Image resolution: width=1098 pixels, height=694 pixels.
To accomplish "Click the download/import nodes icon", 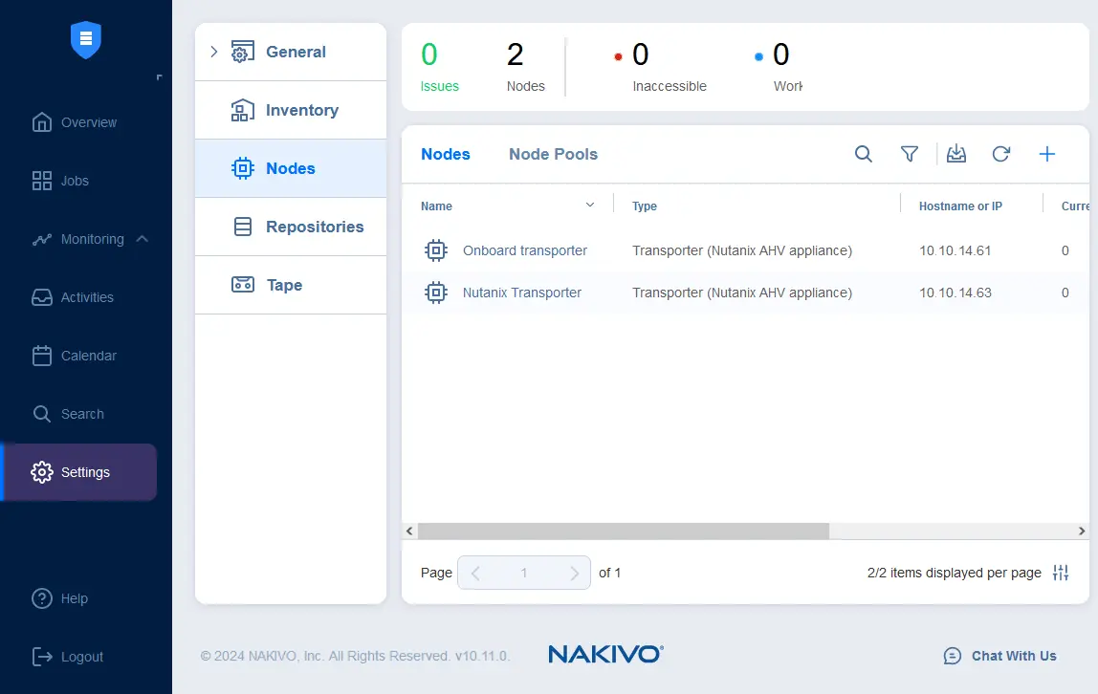I will coord(955,154).
